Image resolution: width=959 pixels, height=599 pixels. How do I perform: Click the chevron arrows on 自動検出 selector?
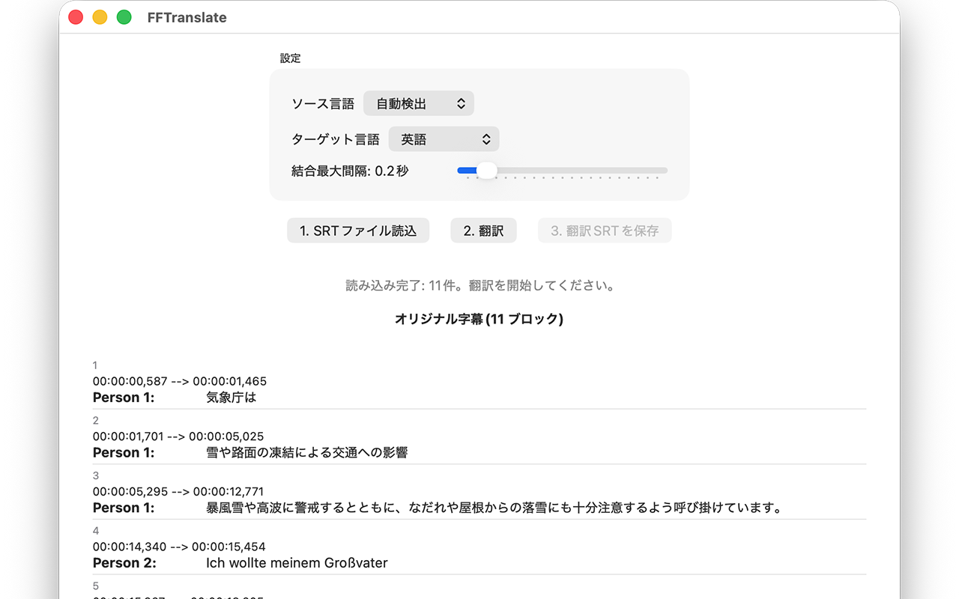point(461,104)
